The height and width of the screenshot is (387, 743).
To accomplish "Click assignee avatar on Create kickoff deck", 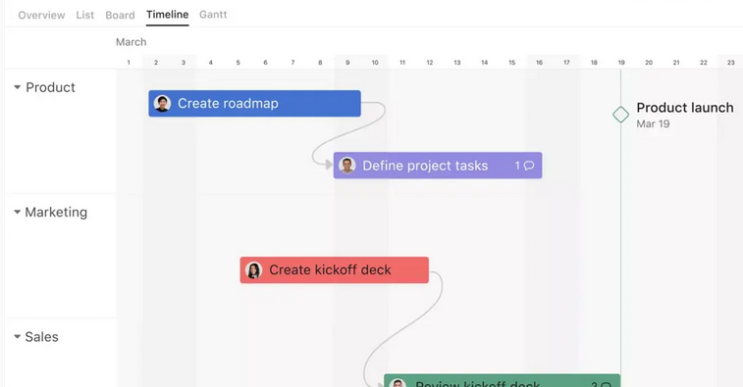I will tap(253, 270).
